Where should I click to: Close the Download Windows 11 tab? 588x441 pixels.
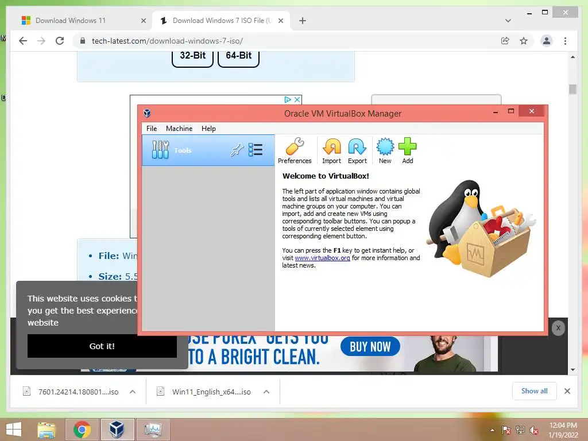coord(143,21)
